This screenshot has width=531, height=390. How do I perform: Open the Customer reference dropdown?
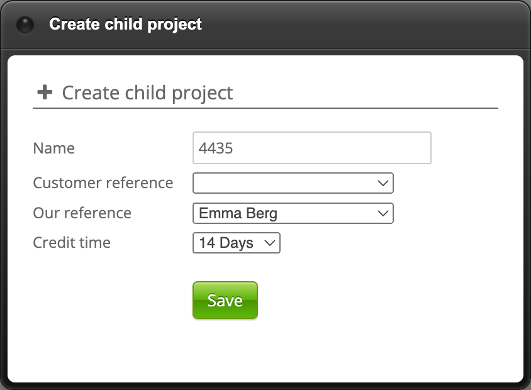pos(293,183)
